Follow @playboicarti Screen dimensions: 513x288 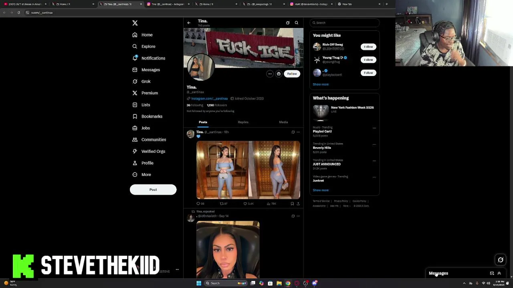[x=368, y=73]
